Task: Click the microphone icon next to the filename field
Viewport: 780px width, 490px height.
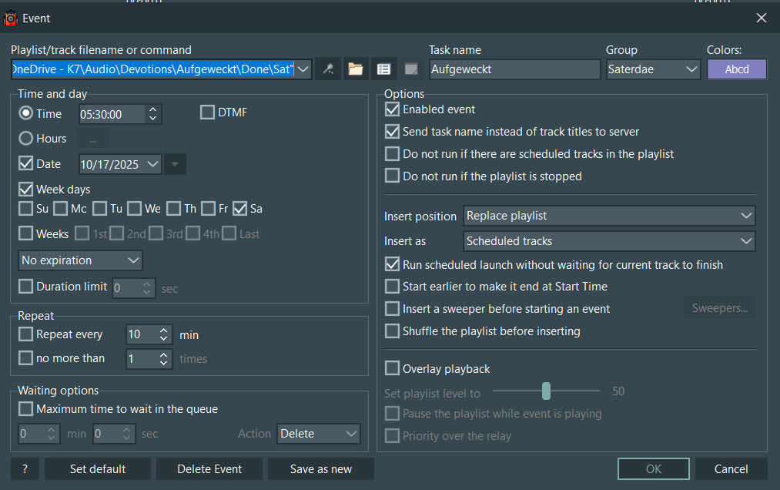Action: pyautogui.click(x=328, y=69)
